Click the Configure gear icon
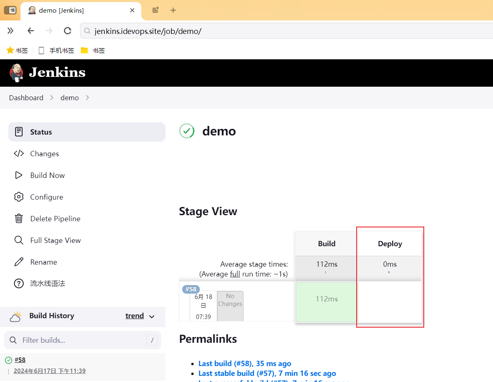 18,197
